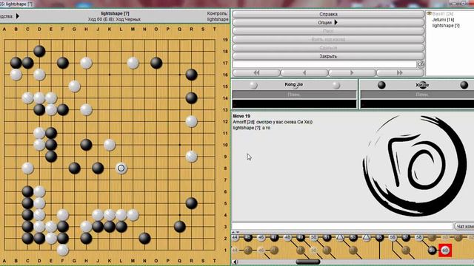
Task: Click the greyed-out take-back-move button above Сдаться
Action: (x=328, y=39)
